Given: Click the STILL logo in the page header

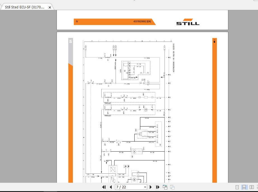Looking at the screenshot, I should [x=188, y=22].
